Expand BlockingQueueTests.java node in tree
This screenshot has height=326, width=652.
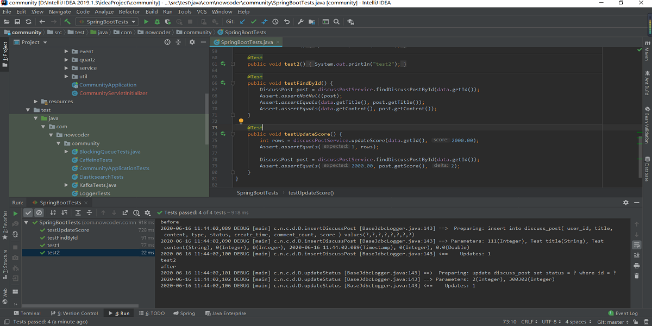click(66, 152)
